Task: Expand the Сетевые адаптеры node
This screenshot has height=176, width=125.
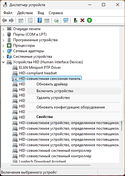Action: pos(3,51)
